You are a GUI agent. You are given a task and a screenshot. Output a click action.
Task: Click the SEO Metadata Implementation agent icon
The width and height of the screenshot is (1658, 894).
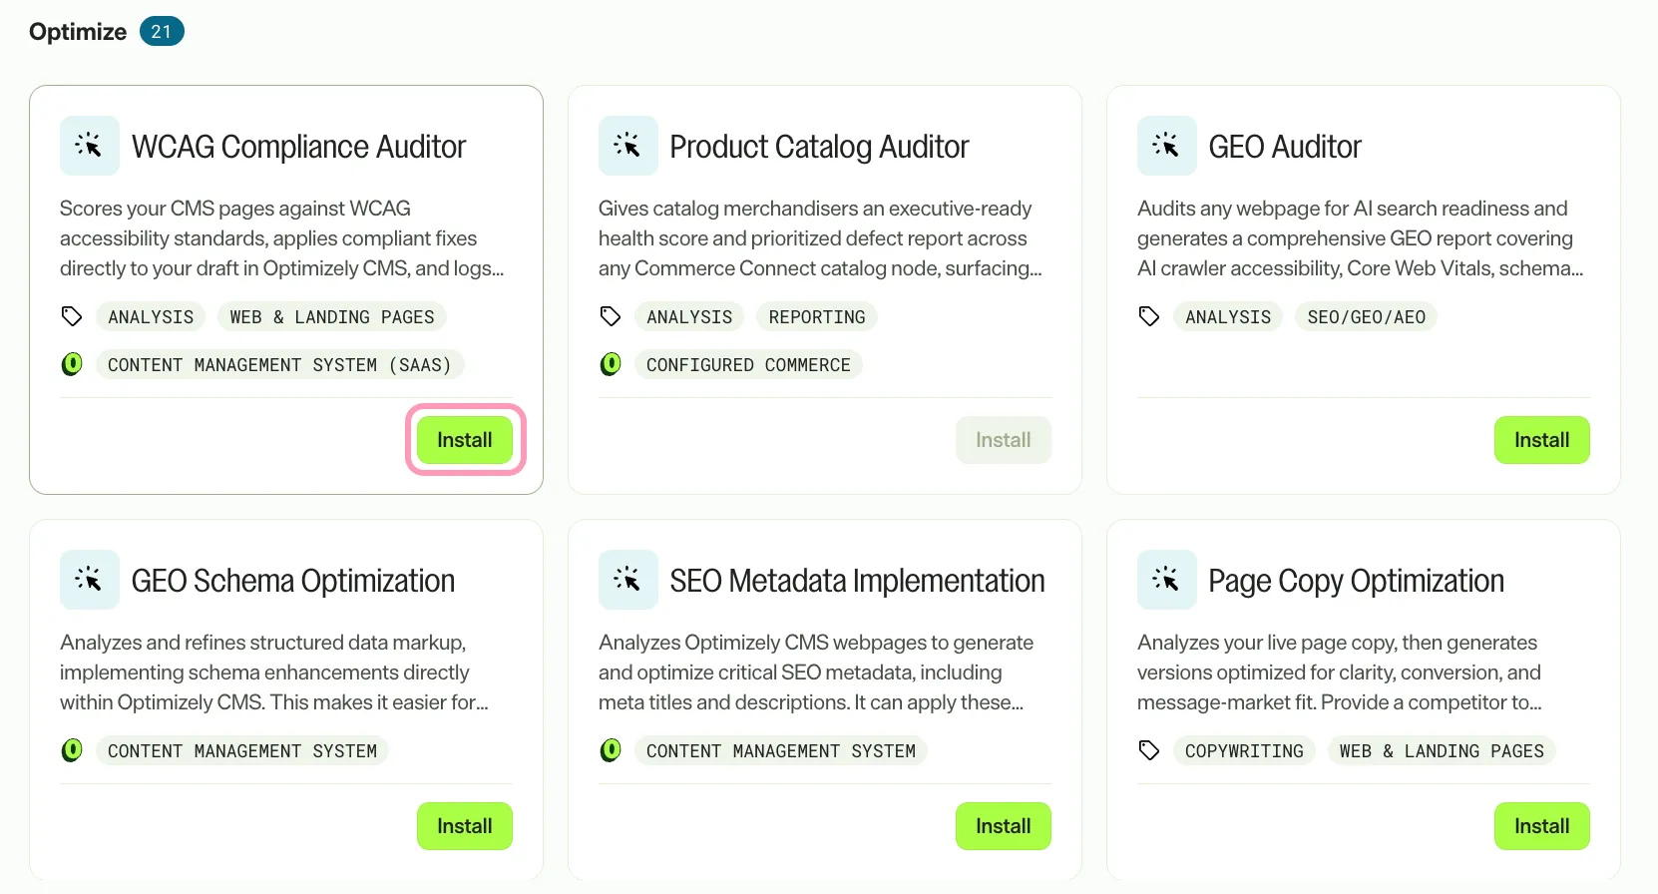pos(628,580)
